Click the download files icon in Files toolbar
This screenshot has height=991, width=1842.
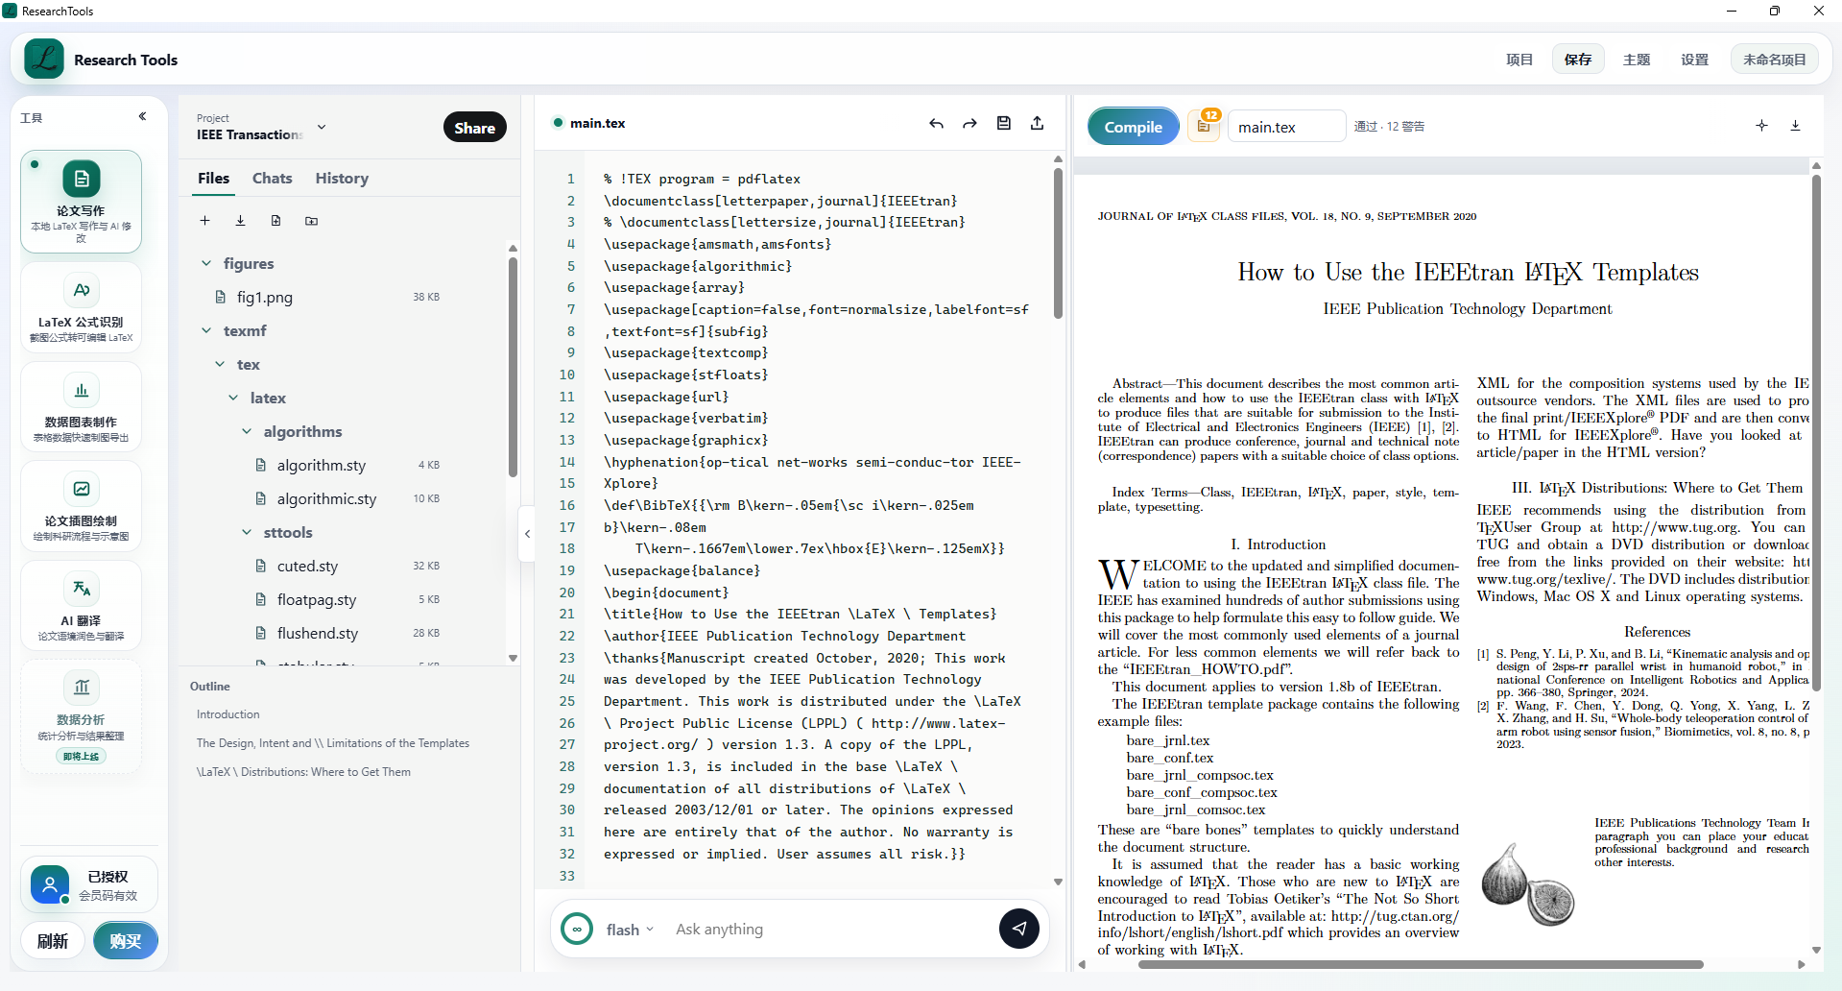240,221
